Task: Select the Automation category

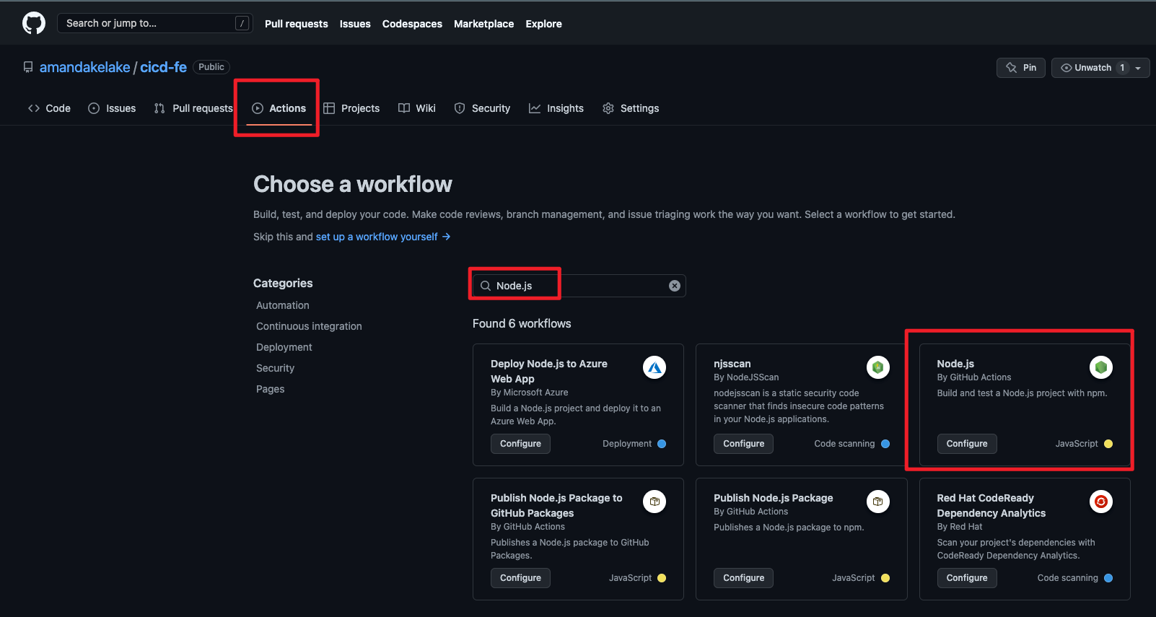Action: pos(283,305)
